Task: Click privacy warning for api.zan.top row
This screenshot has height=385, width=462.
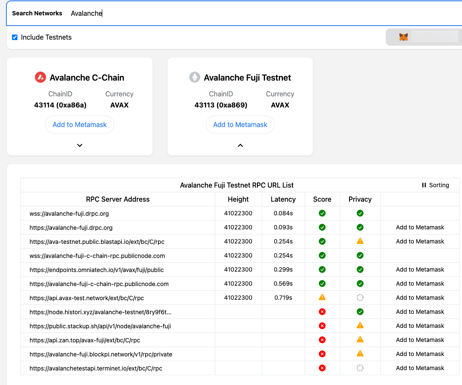Action: click(360, 340)
